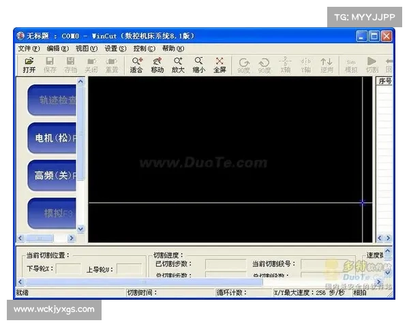Image resolution: width=409 pixels, height=327 pixels.
Task: Click the side panel scroll-down arrow
Action: click(81, 230)
